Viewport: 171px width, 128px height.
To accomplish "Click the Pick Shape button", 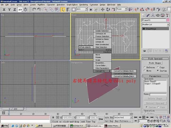I will pos(155,63).
